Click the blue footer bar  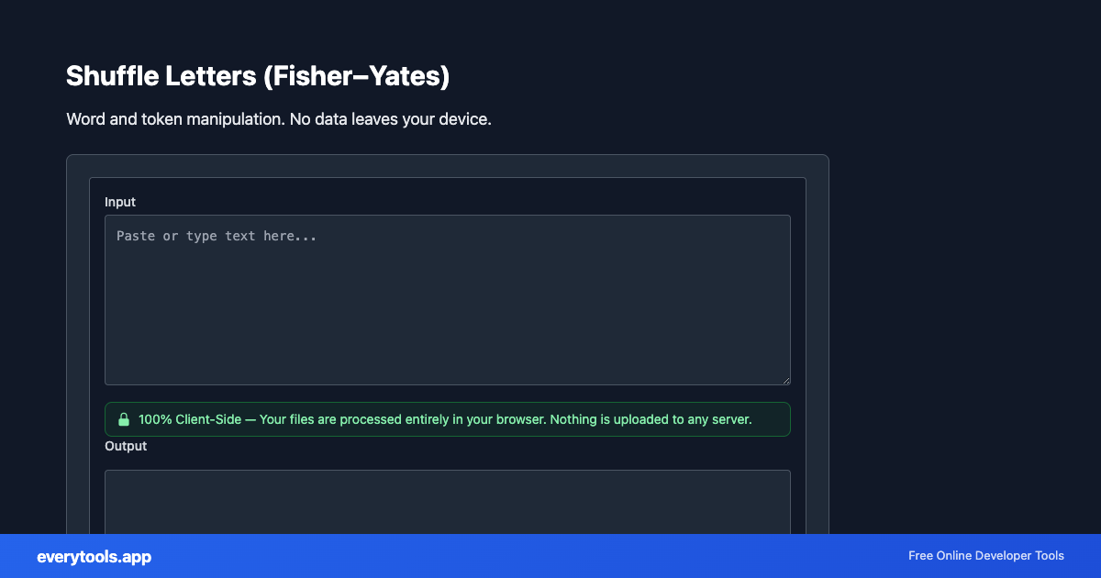point(550,556)
